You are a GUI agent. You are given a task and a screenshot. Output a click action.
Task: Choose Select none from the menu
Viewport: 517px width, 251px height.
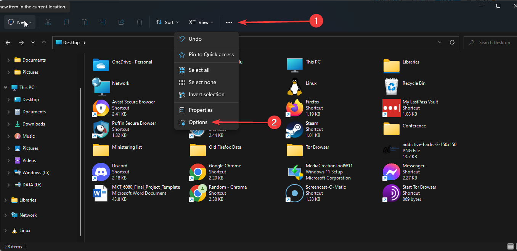206,82
